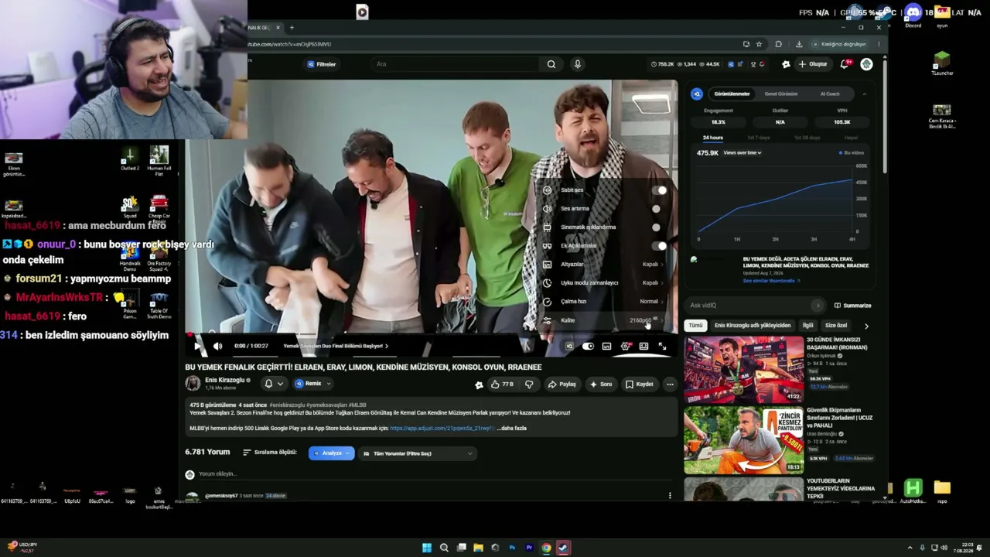Select the 24 hours range tab
This screenshot has height=557, width=990.
point(713,138)
